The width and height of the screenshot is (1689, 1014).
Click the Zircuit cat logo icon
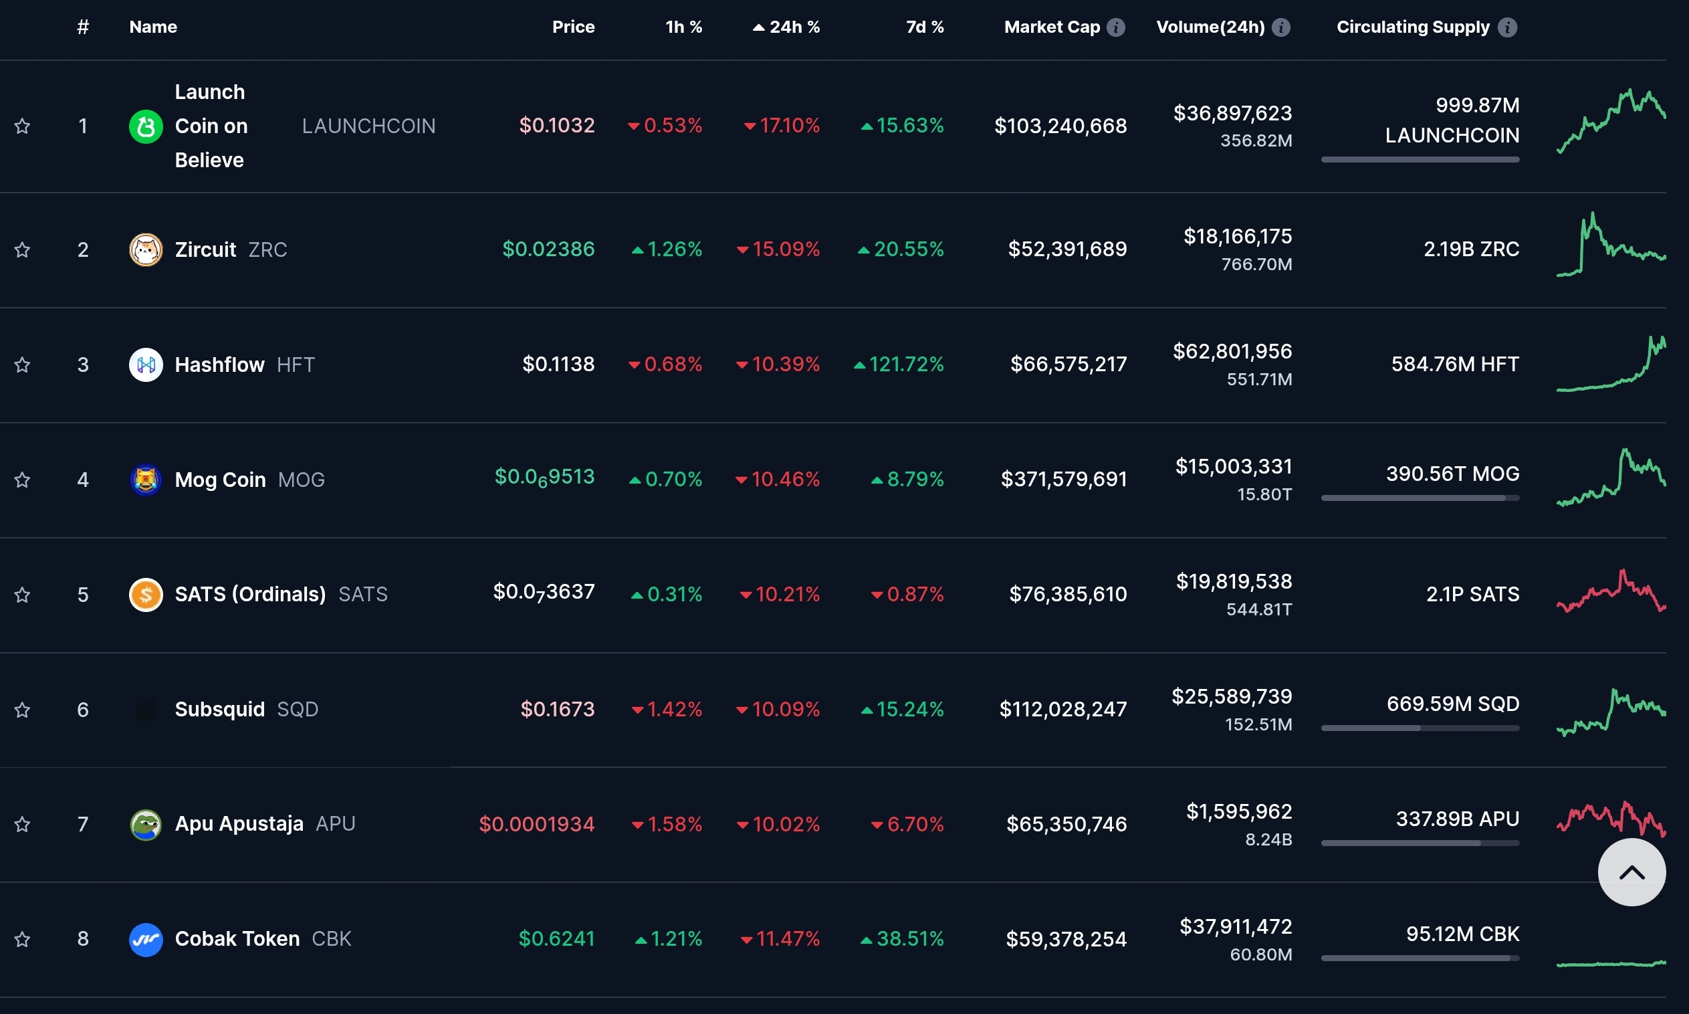click(x=146, y=249)
